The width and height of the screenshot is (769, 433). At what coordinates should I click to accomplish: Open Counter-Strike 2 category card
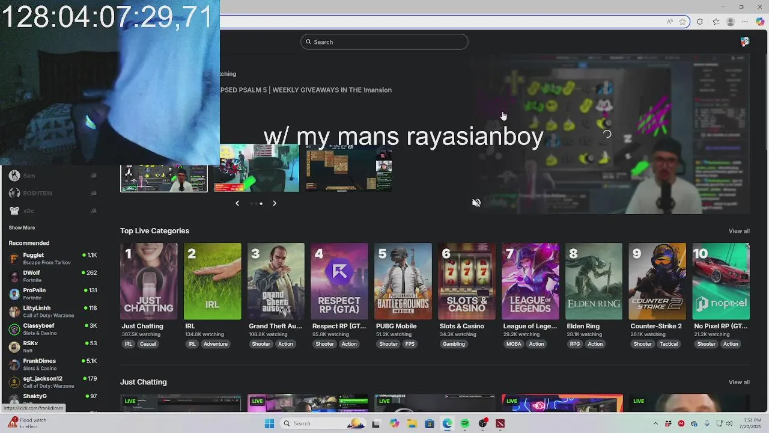coord(657,281)
